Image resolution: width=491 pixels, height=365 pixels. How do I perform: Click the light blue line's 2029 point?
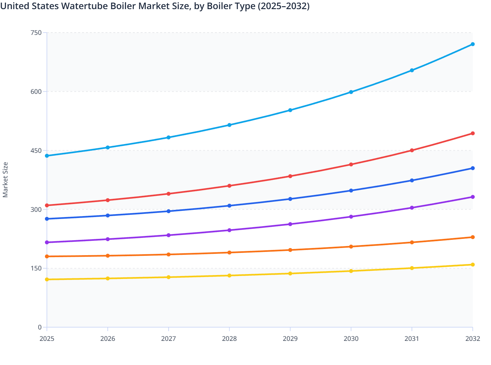tap(290, 110)
